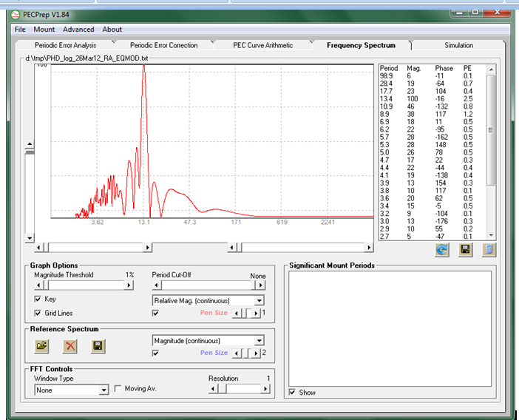This screenshot has width=519, height=420.
Task: Select the Frequency Spectrum tab
Action: pyautogui.click(x=361, y=45)
